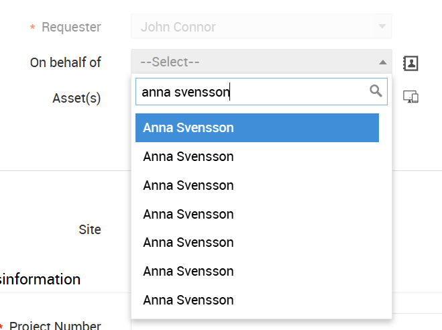Image resolution: width=442 pixels, height=330 pixels.
Task: Click the Asset(s) label
Action: (76, 98)
